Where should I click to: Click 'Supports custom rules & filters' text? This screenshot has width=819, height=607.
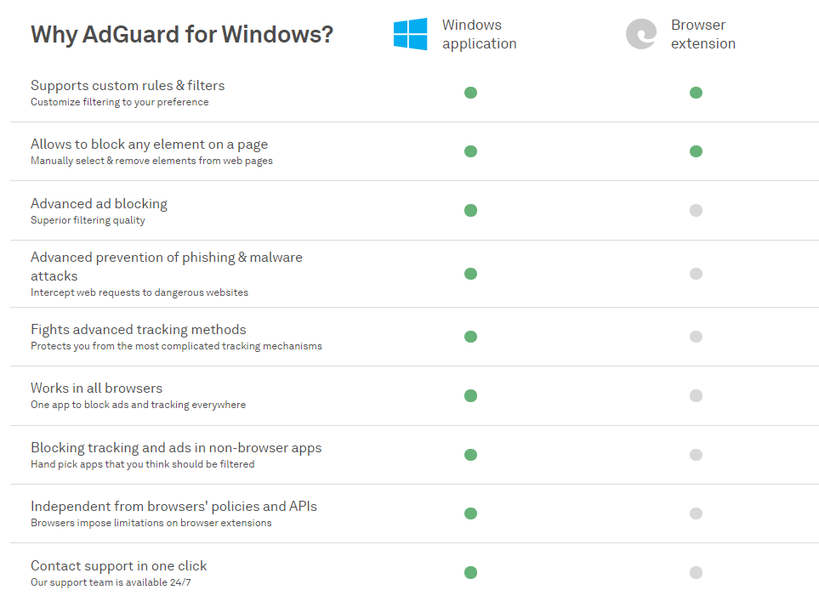point(128,86)
